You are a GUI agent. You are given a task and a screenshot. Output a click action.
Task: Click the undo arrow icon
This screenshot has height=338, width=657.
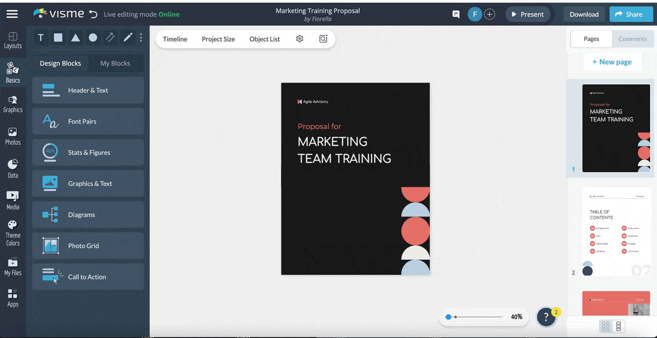[x=93, y=14]
